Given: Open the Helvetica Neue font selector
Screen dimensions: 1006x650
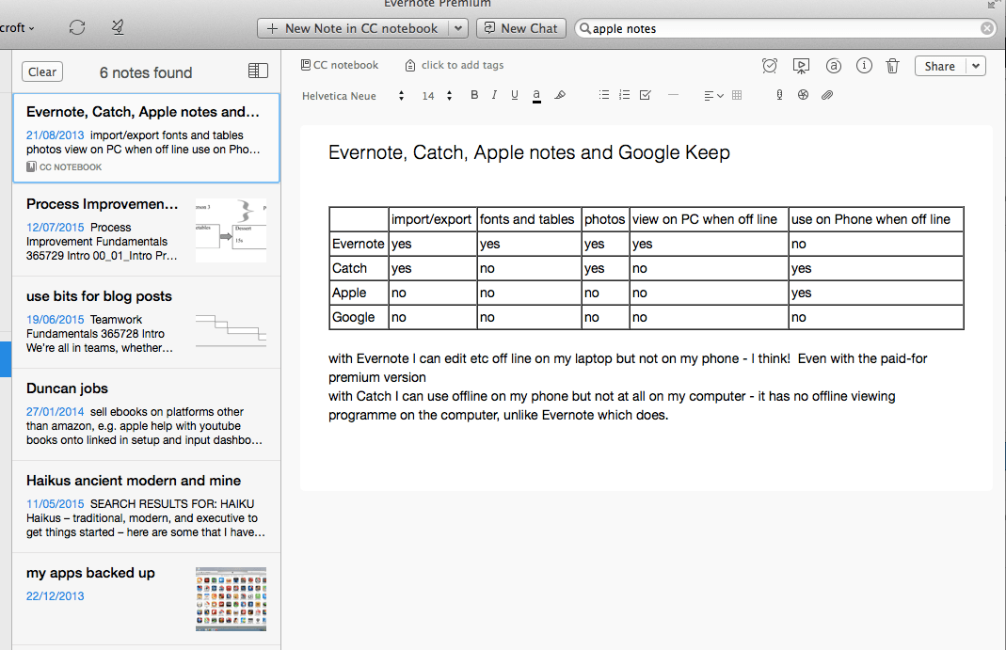Looking at the screenshot, I should [x=353, y=96].
